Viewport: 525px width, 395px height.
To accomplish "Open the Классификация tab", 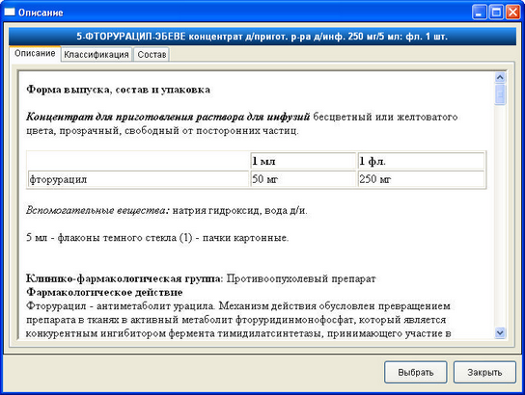I will 97,55.
